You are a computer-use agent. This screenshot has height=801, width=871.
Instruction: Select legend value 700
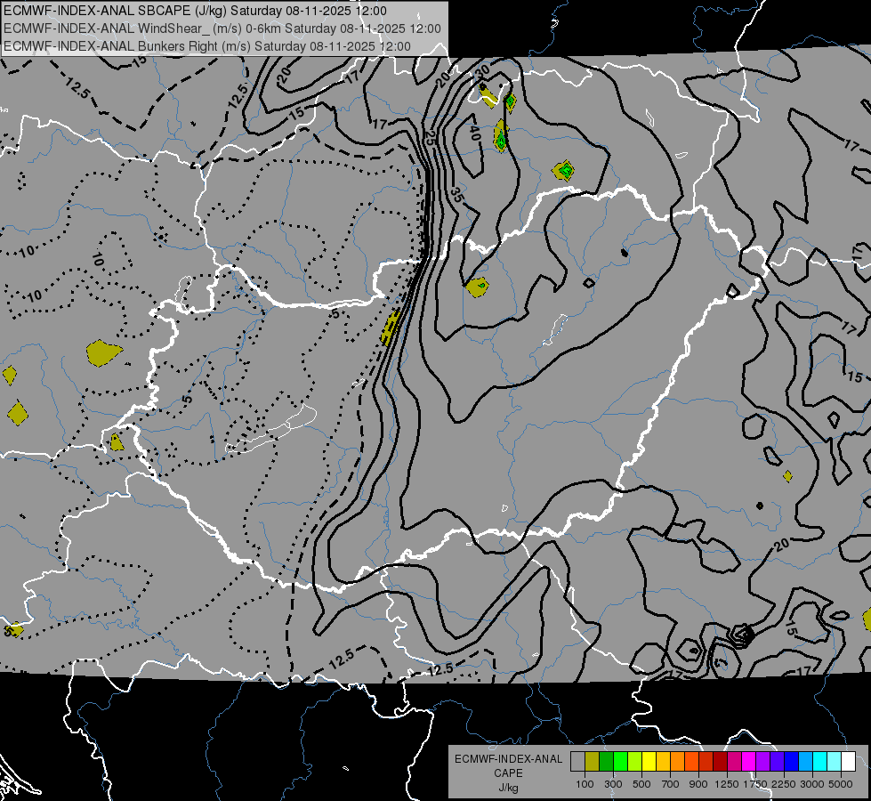pos(671,784)
